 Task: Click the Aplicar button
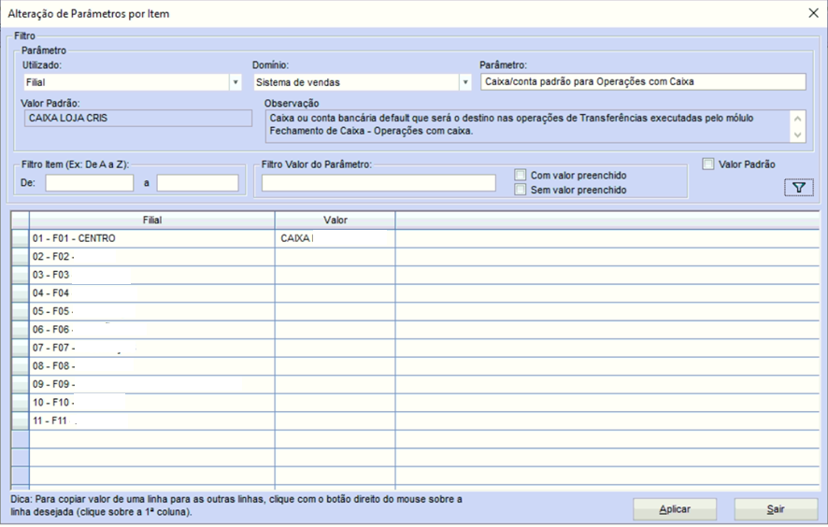[x=675, y=509]
